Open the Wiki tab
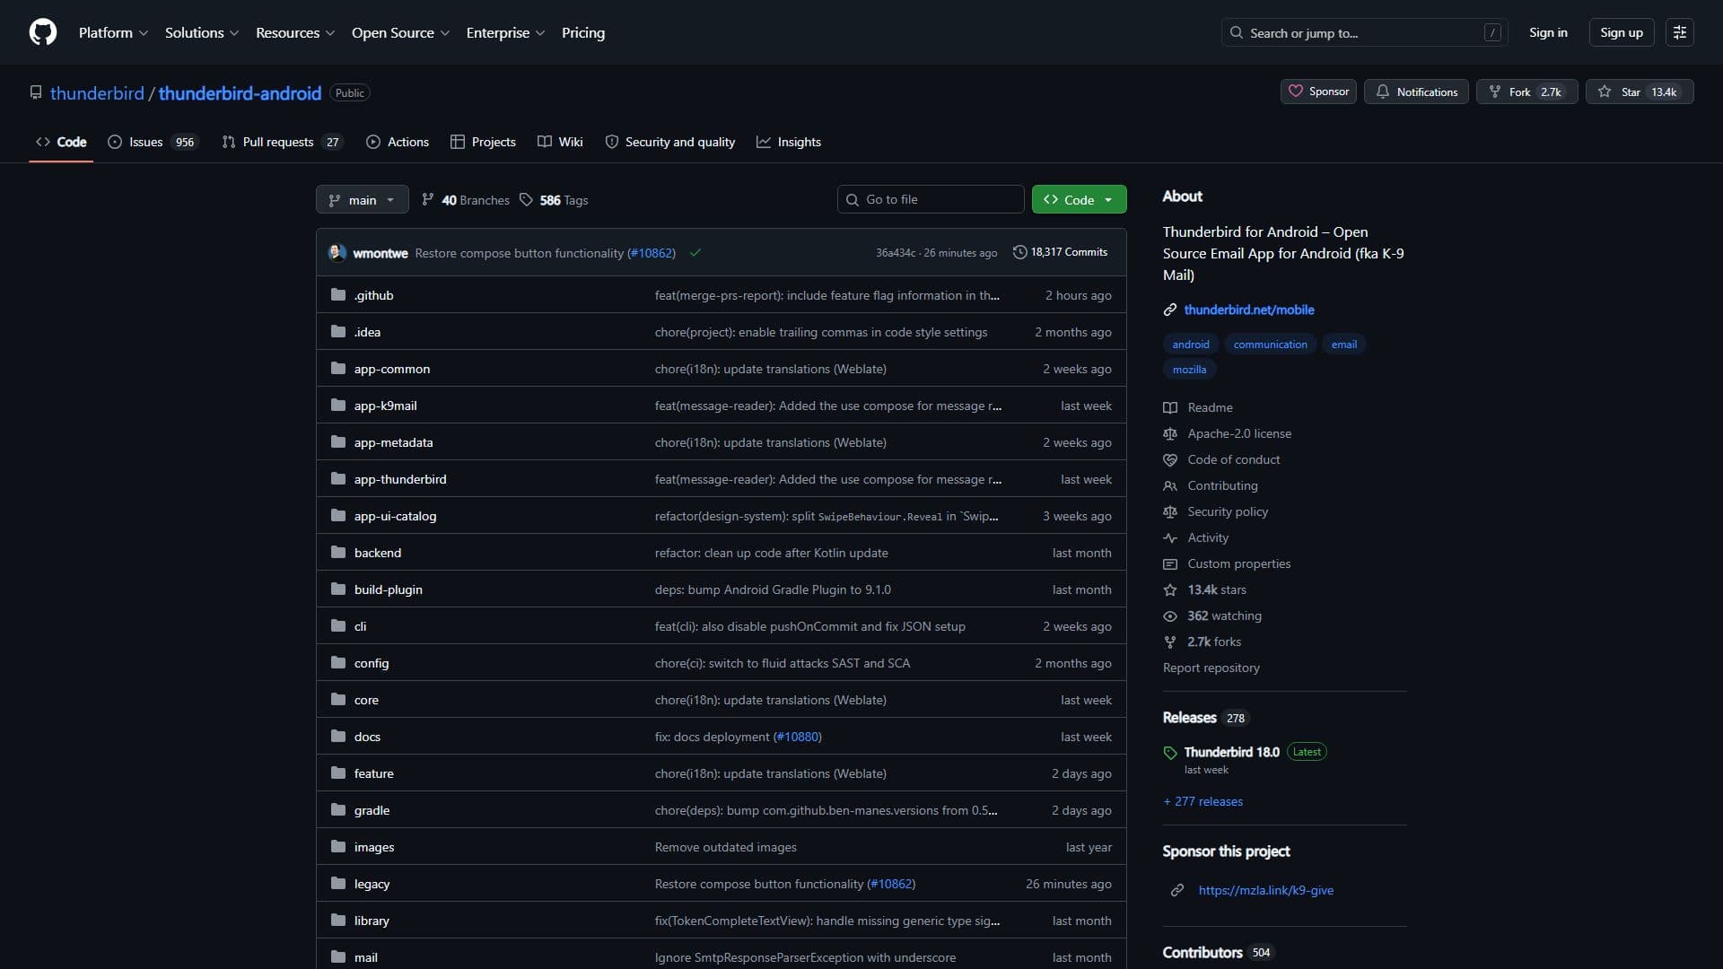Screen dimensions: 1723x969 [x=561, y=142]
